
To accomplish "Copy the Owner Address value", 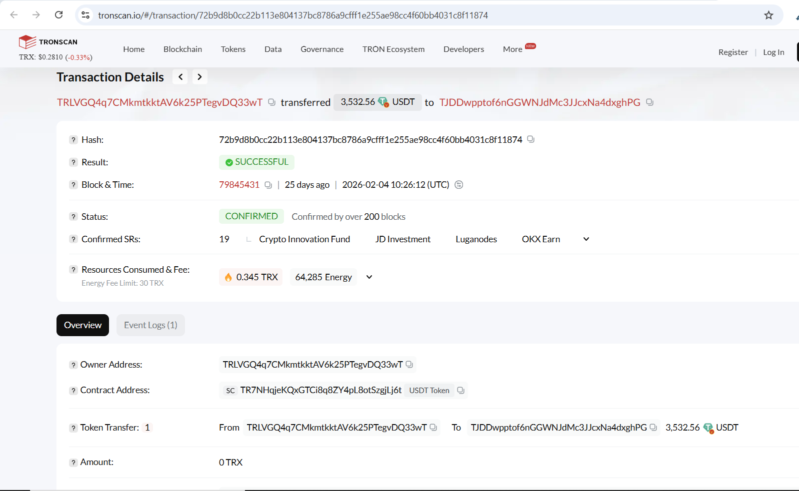I will [x=409, y=365].
